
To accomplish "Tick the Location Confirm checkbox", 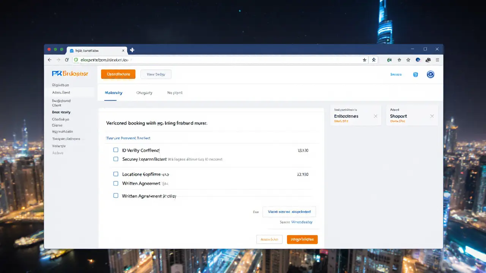I will tap(116, 174).
